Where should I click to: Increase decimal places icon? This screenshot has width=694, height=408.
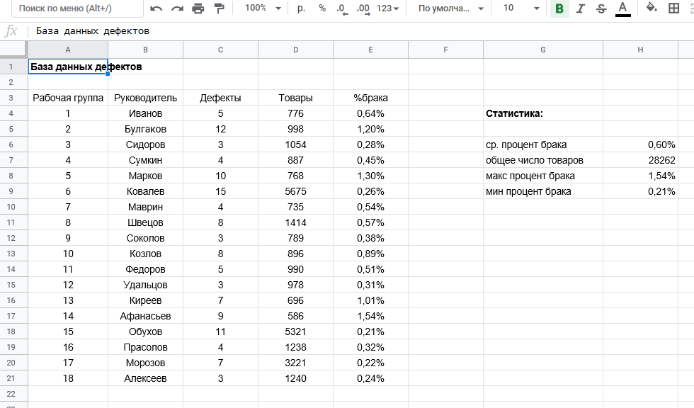click(x=363, y=8)
